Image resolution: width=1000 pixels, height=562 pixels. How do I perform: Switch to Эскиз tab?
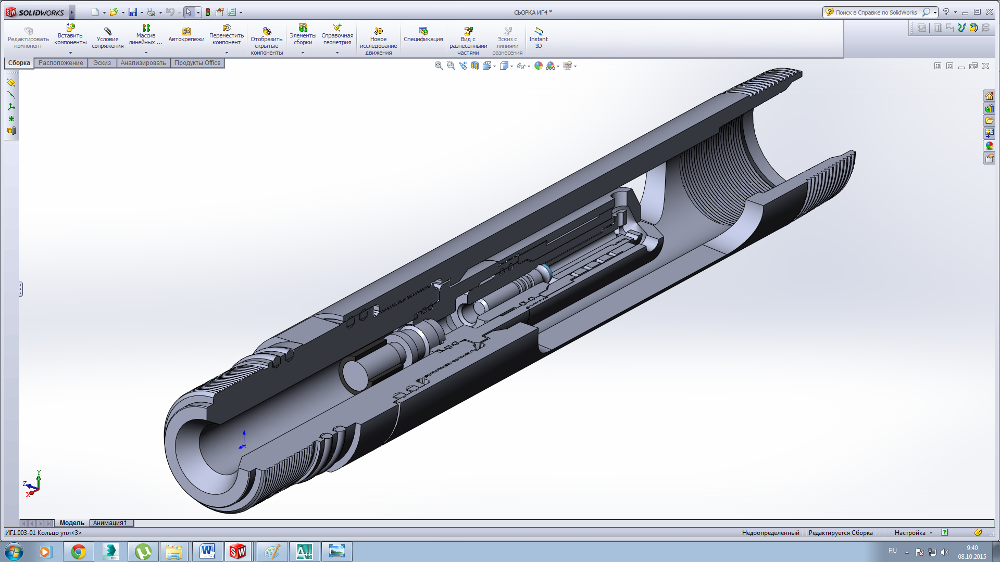tap(102, 63)
